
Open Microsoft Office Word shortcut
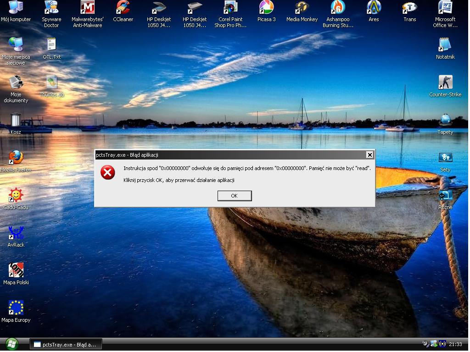(445, 8)
